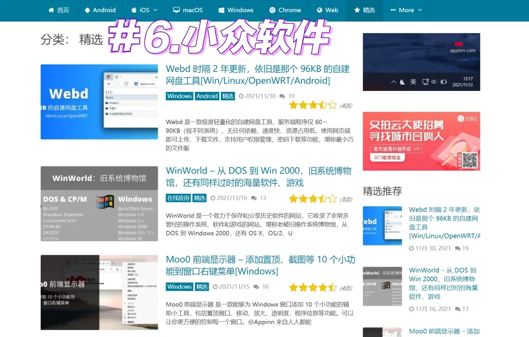This screenshot has width=529, height=337.
Task: Click Windows tag on Moo0 article
Action: click(x=179, y=287)
